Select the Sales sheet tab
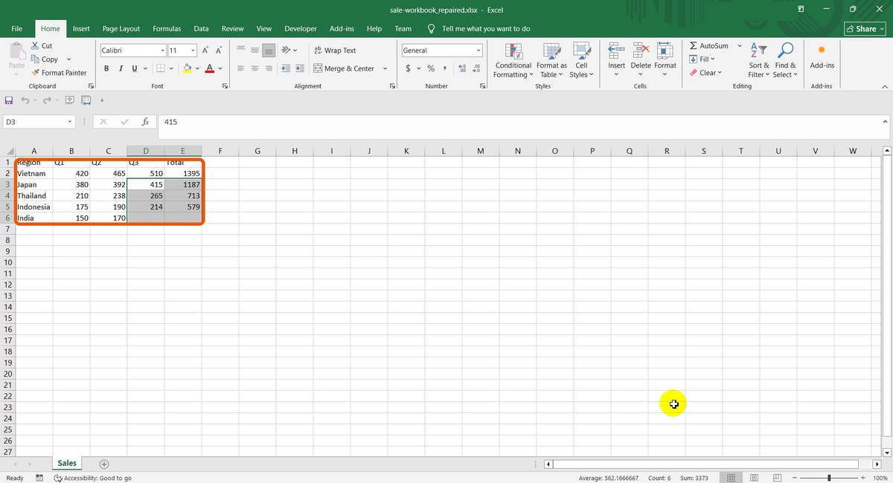This screenshot has height=483, width=893. (x=67, y=463)
